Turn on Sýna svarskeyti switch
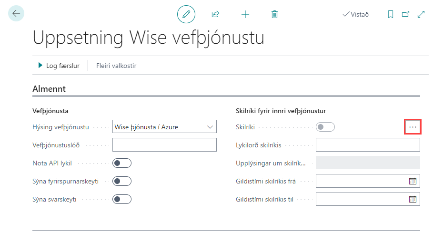433x231 pixels. point(121,199)
